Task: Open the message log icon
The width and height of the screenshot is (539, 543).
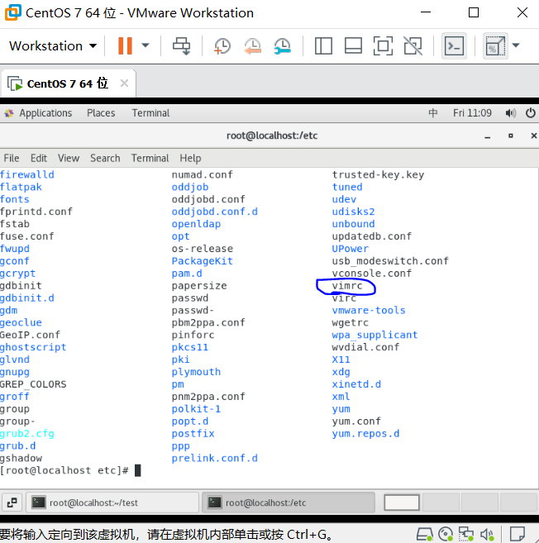Action: (x=518, y=535)
